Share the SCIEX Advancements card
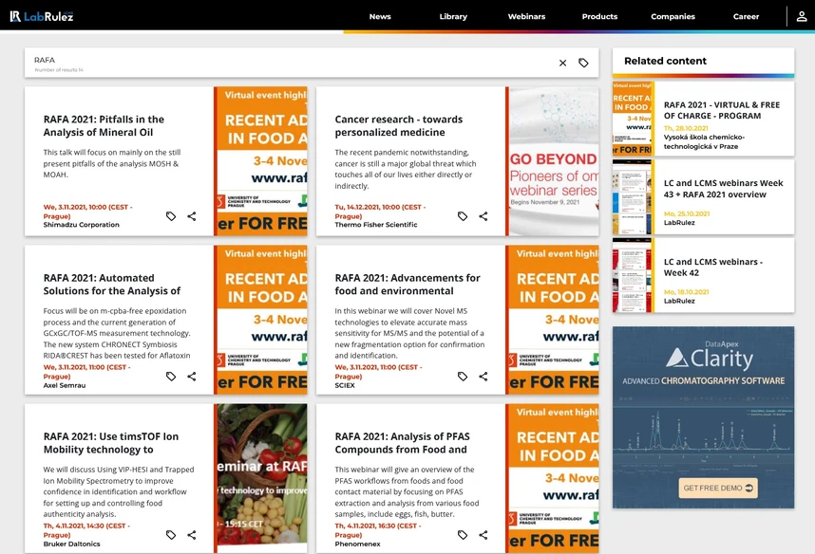Image resolution: width=815 pixels, height=554 pixels. (483, 376)
